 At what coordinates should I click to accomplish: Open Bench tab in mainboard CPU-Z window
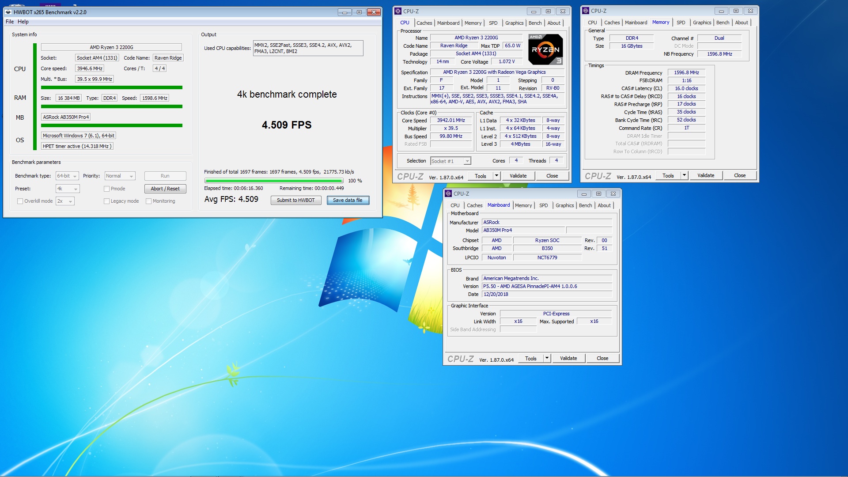(585, 205)
